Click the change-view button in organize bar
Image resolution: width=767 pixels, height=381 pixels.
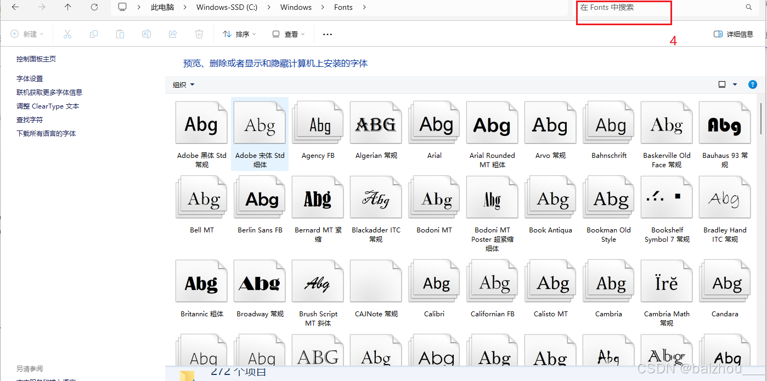click(x=722, y=84)
